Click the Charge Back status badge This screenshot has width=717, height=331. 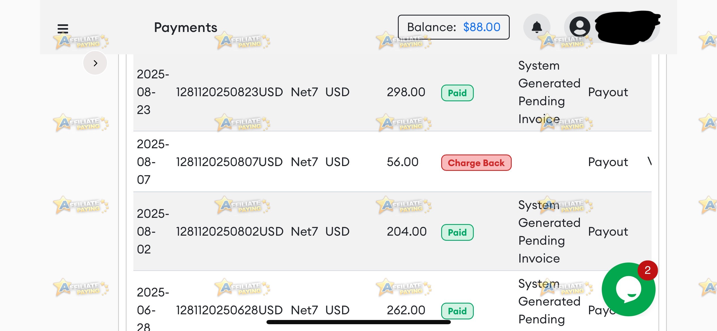coord(476,163)
